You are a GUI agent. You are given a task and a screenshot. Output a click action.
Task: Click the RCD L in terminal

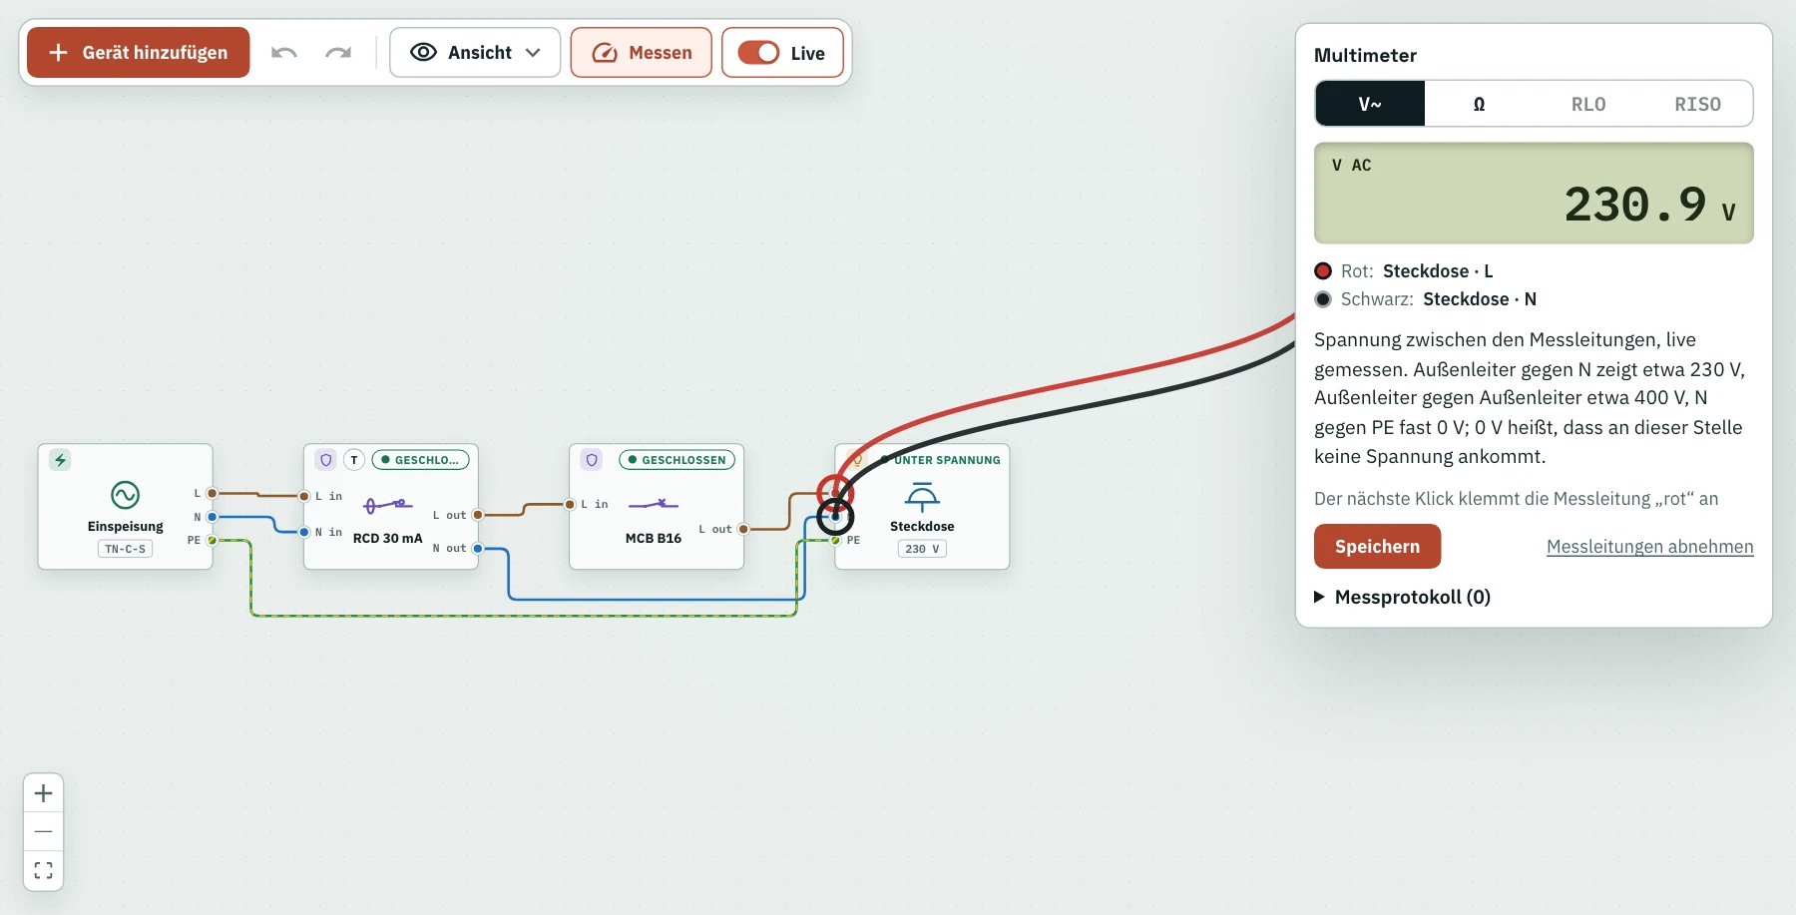coord(304,496)
